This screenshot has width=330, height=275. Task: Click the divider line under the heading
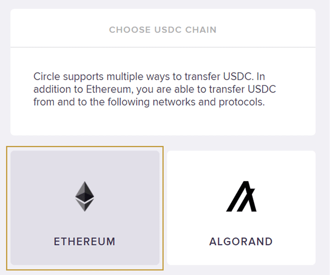[x=163, y=47]
